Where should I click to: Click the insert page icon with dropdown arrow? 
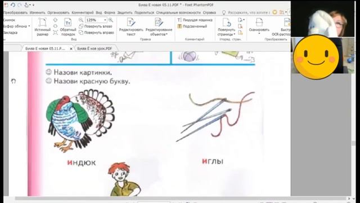pos(241,20)
